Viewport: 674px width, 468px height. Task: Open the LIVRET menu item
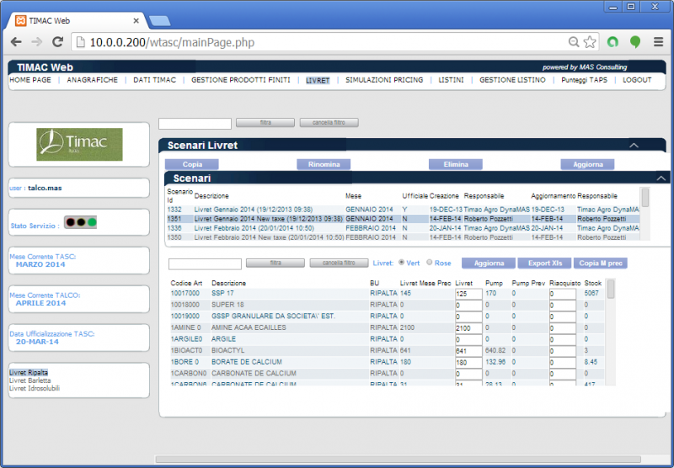[x=318, y=80]
